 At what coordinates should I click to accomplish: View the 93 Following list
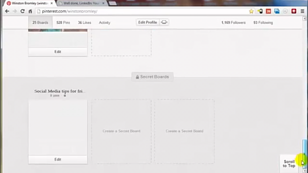pos(263,22)
